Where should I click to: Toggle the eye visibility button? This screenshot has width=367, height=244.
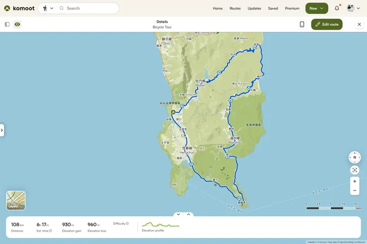(x=17, y=24)
